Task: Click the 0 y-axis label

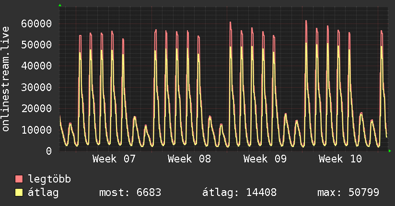Action: click(x=49, y=151)
